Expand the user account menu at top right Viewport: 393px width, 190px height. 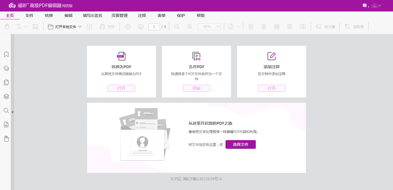(x=380, y=5)
